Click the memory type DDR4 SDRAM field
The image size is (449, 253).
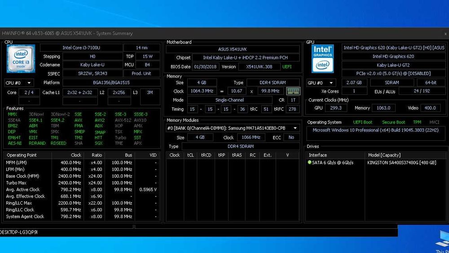point(273,83)
